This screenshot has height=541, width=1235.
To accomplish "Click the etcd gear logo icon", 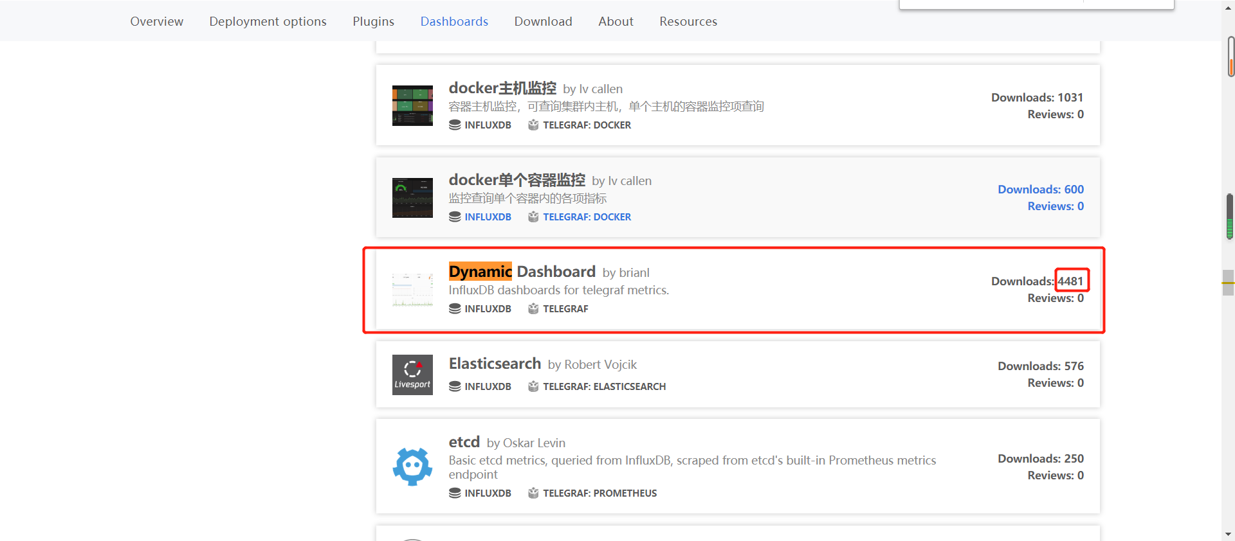I will coord(412,466).
